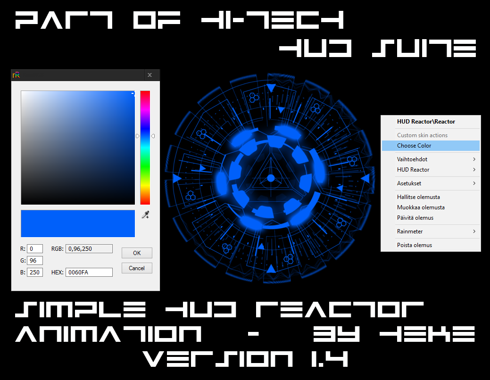Select Päivitä olemus menu item
Screen dimensions: 490x380
[x=431, y=218]
